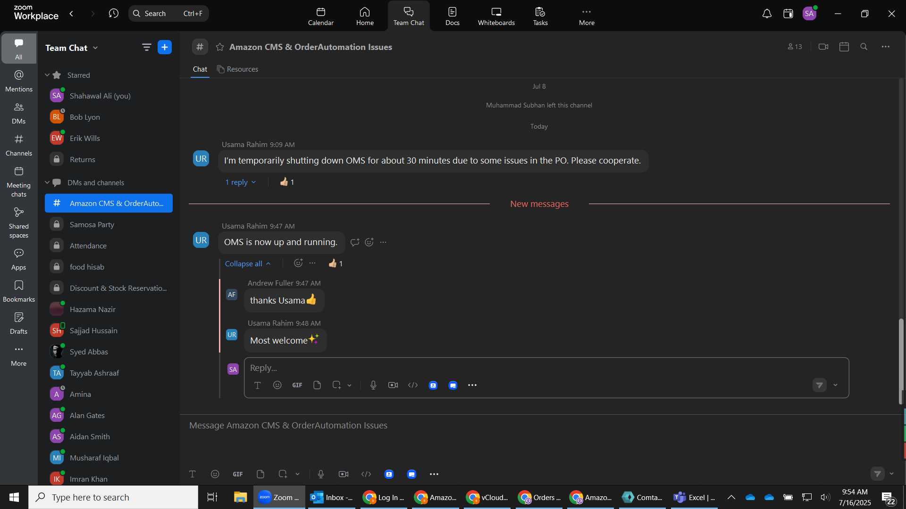Open the Bookmarks sidebar section
The width and height of the screenshot is (906, 509).
click(x=19, y=291)
